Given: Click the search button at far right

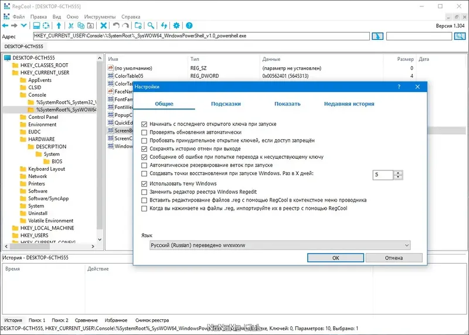Looking at the screenshot, I should [460, 36].
